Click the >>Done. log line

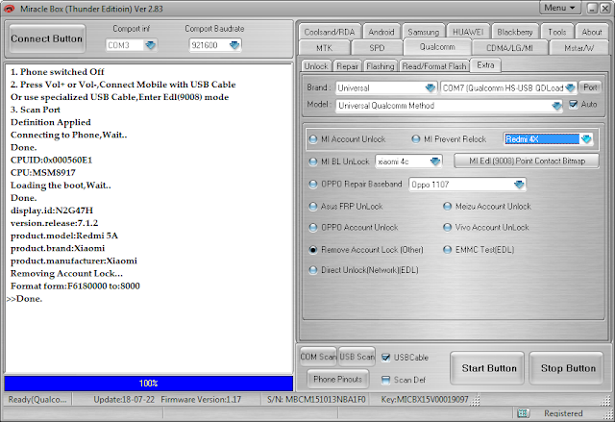(x=25, y=299)
